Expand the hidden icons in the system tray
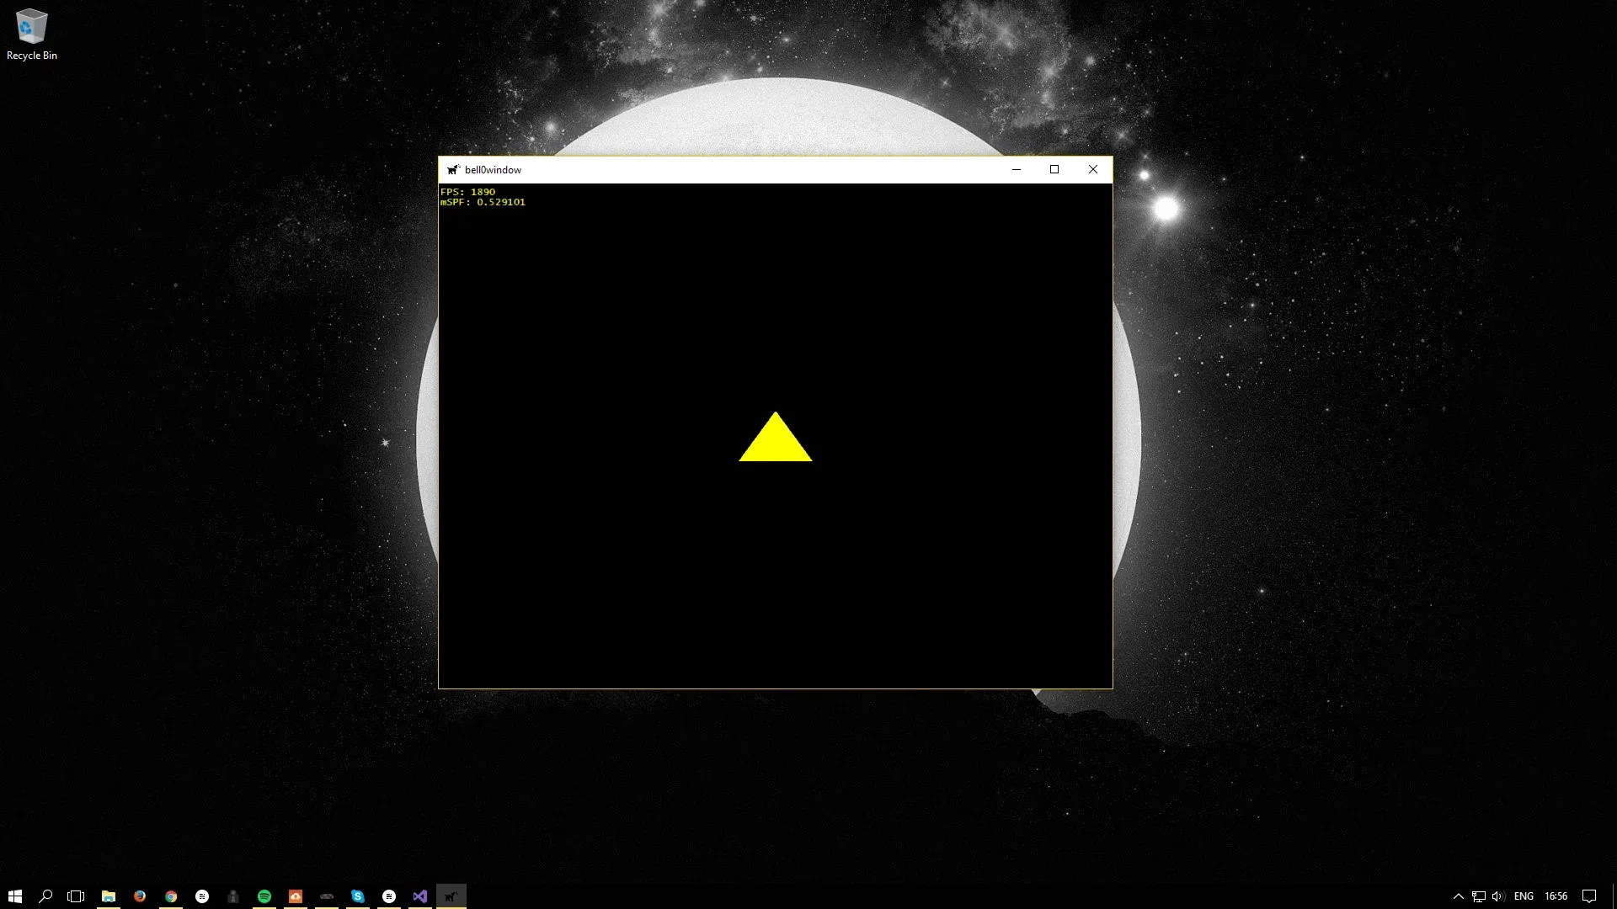 coord(1457,896)
